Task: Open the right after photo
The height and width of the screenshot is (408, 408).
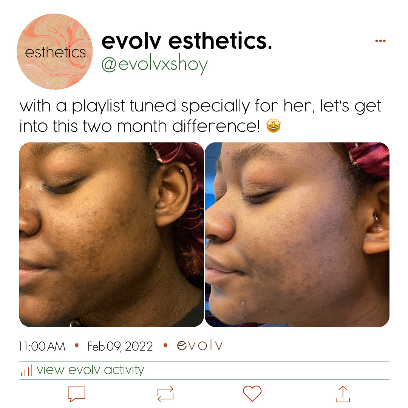Action: click(x=297, y=235)
